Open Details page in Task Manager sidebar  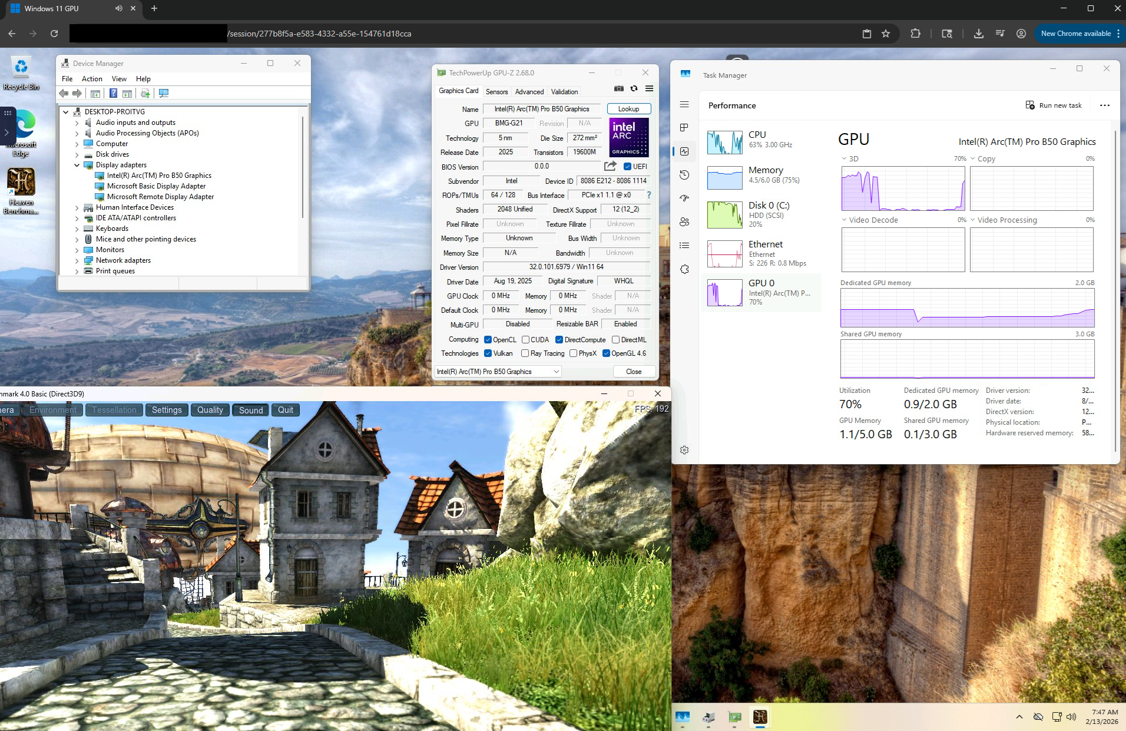coord(684,246)
